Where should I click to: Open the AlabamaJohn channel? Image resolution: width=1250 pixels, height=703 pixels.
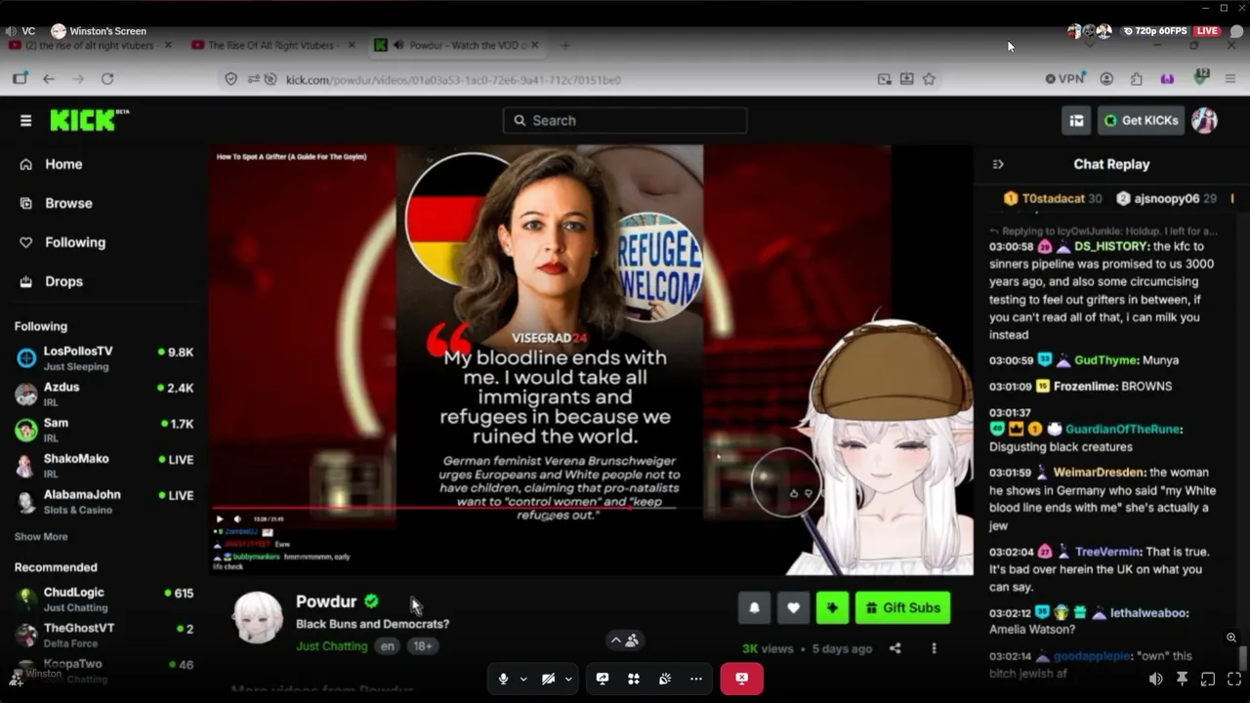(104, 501)
